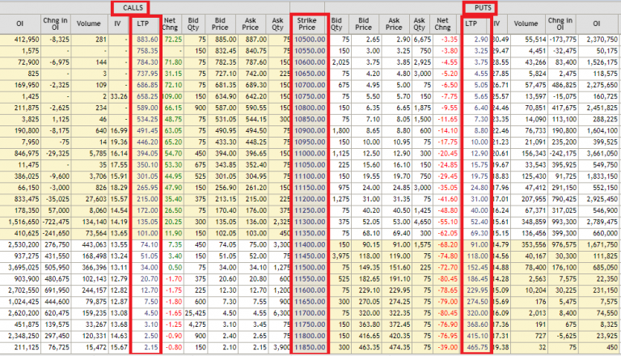Select strike price 11400.00 cell
The image size is (621, 356).
click(x=310, y=245)
